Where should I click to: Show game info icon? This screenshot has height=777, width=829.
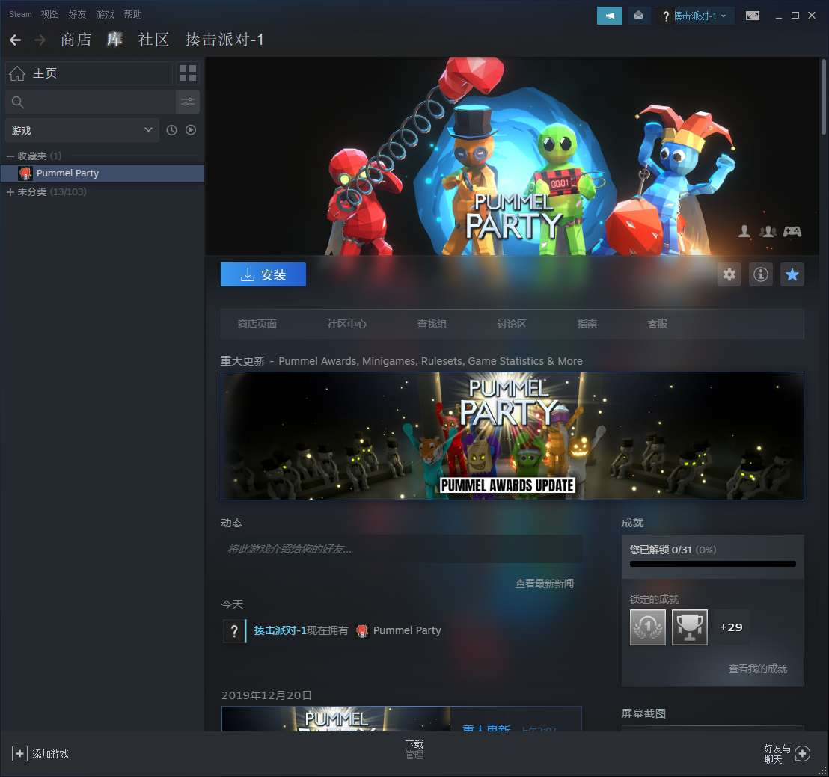pyautogui.click(x=761, y=274)
